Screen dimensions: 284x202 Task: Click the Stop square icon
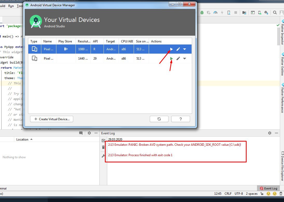236,12
